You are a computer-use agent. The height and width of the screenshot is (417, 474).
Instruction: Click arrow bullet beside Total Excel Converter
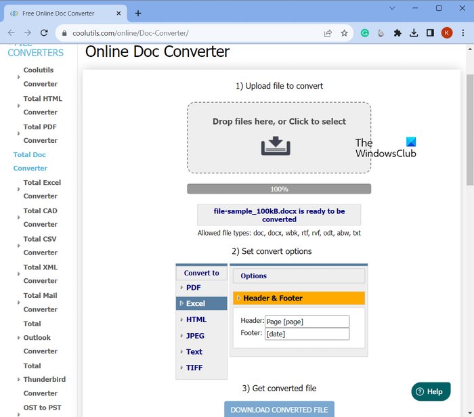coord(19,189)
